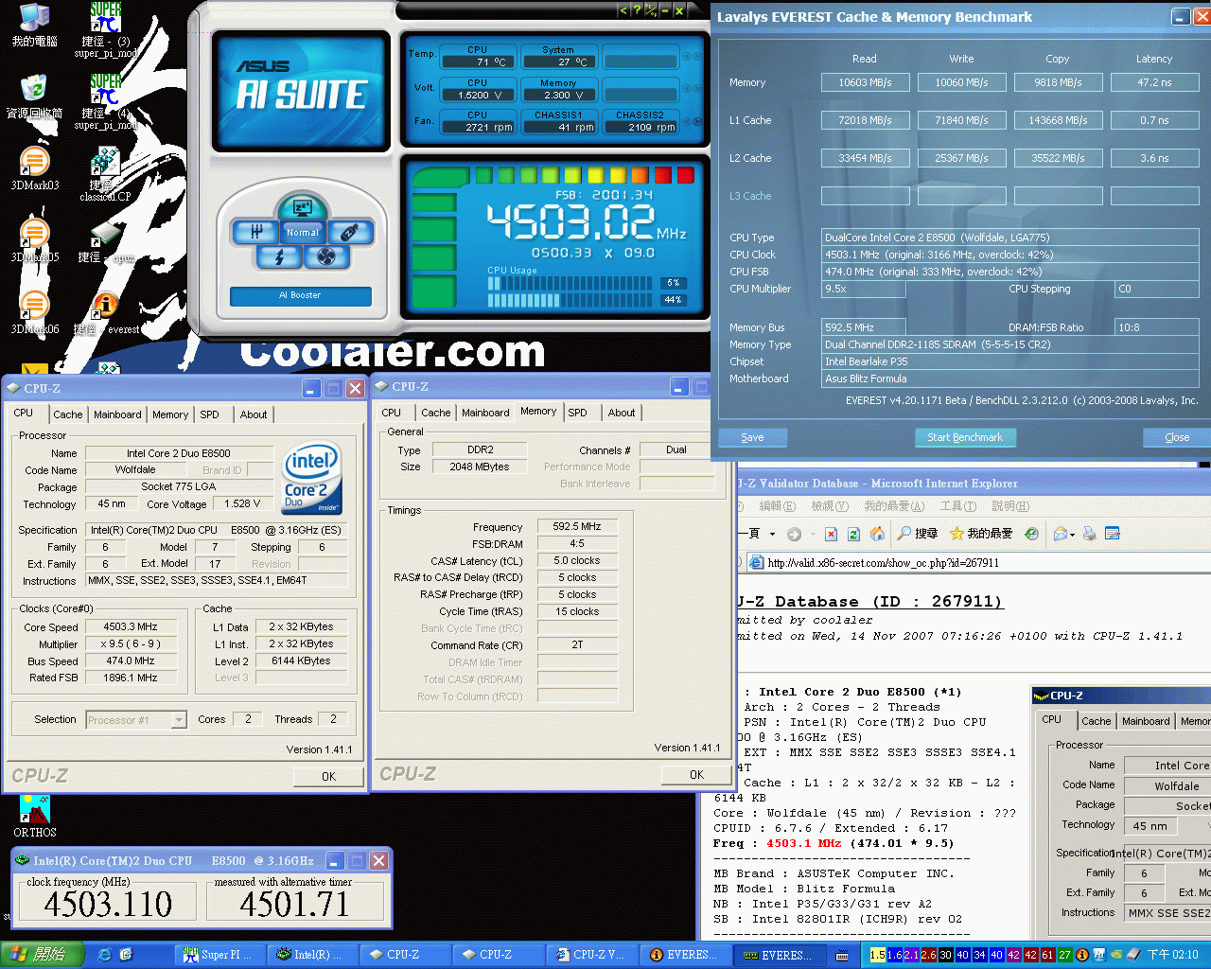Open the 說明(H) menu in Internet Explorer
The height and width of the screenshot is (969, 1211).
1009,506
